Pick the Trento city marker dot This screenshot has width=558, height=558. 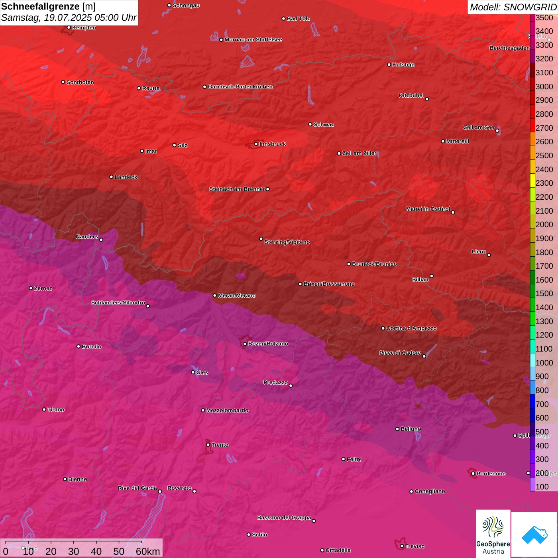[x=208, y=445]
